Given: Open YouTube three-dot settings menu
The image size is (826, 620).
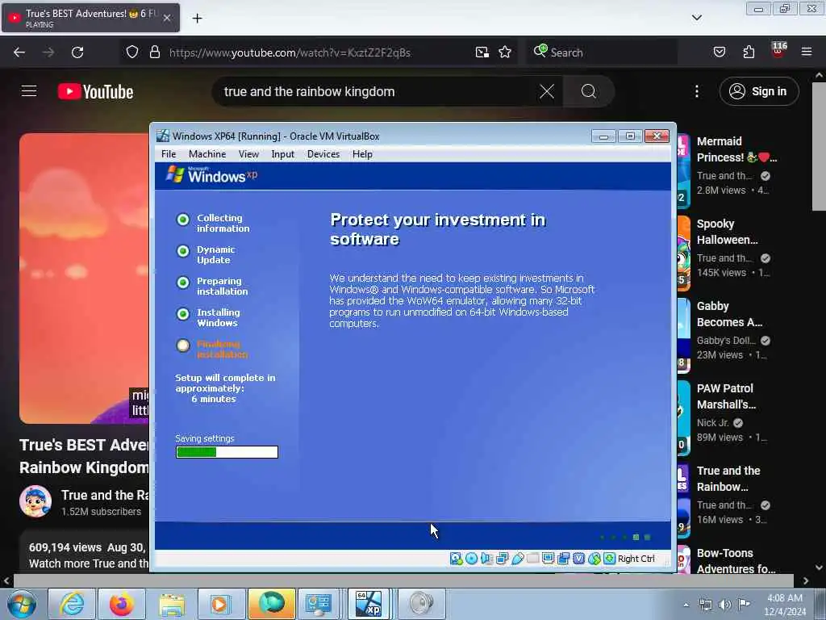Looking at the screenshot, I should tap(696, 92).
